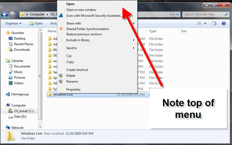Open the Documents library
Image resolution: width=232 pixels, height=145 pixels.
tap(22, 66)
